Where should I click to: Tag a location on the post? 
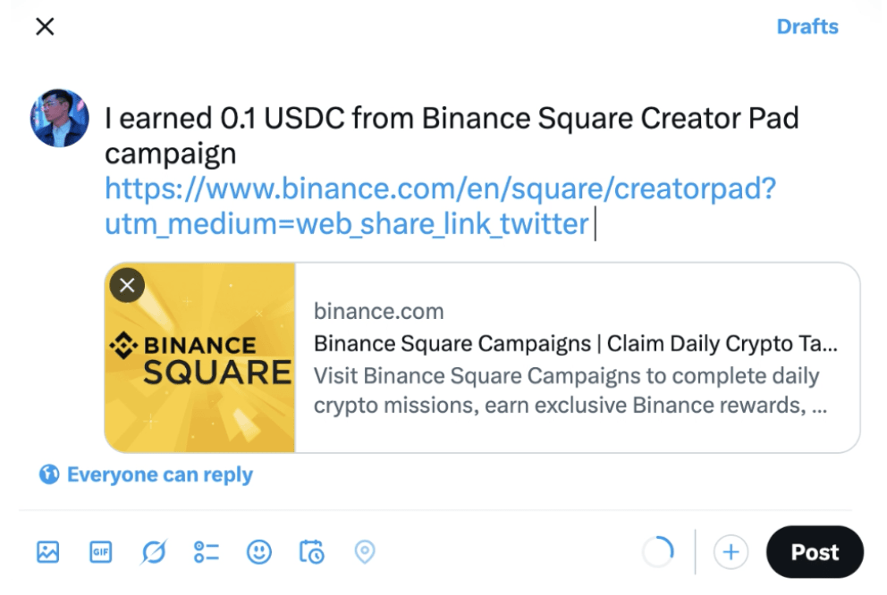click(364, 552)
